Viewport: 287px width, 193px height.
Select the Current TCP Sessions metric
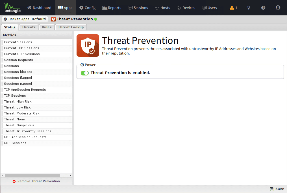point(36,48)
